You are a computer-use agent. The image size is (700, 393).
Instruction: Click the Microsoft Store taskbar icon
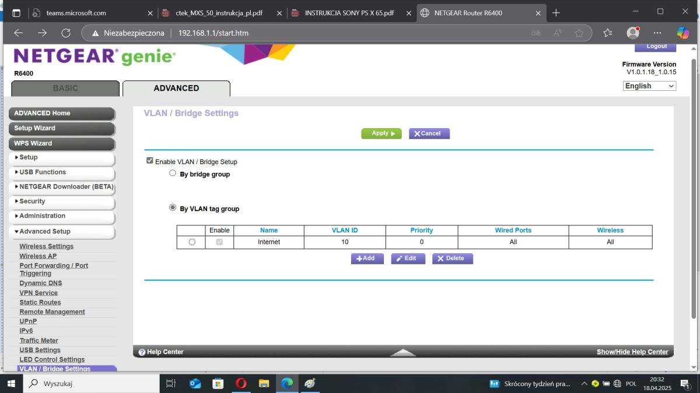[218, 384]
